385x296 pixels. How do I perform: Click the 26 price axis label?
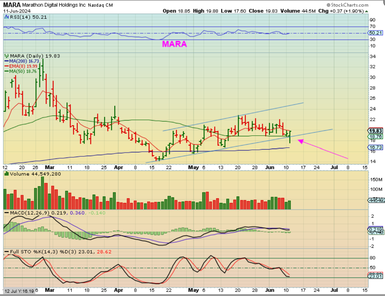tap(373, 98)
